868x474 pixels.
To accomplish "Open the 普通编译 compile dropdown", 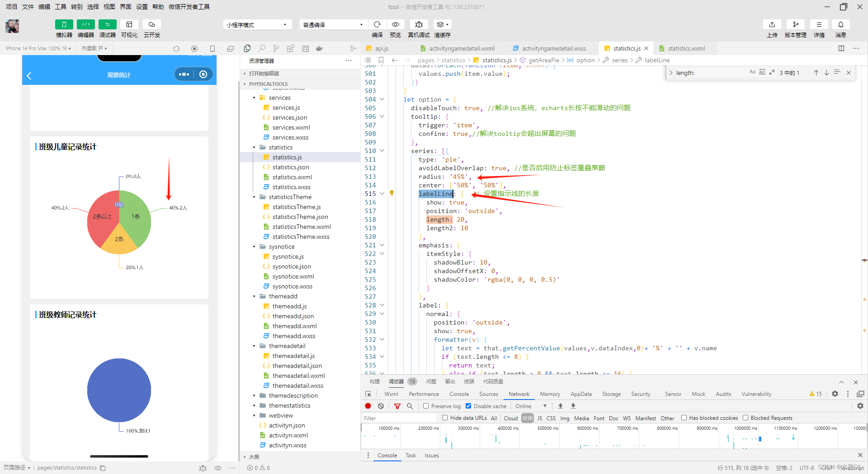I will pyautogui.click(x=333, y=24).
